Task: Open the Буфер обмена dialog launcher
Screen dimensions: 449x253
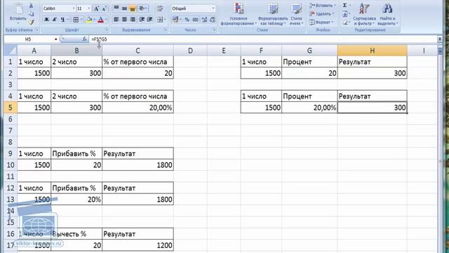Action: [x=37, y=30]
